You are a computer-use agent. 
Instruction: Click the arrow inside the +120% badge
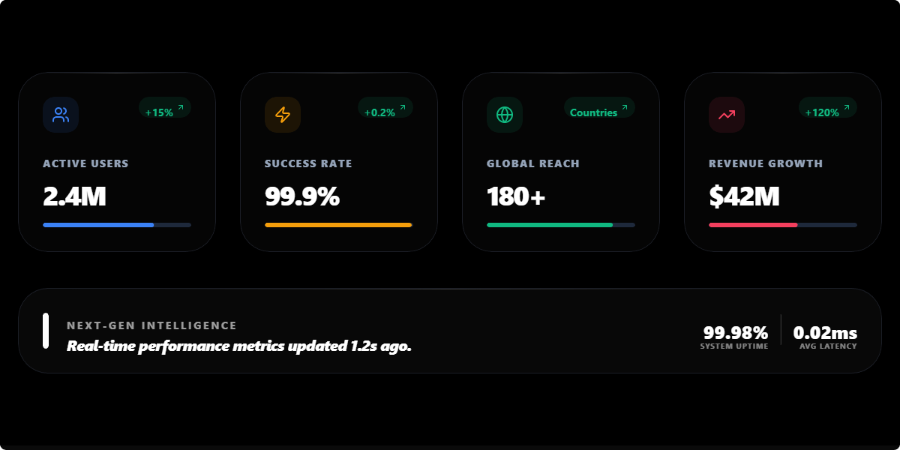coord(846,106)
